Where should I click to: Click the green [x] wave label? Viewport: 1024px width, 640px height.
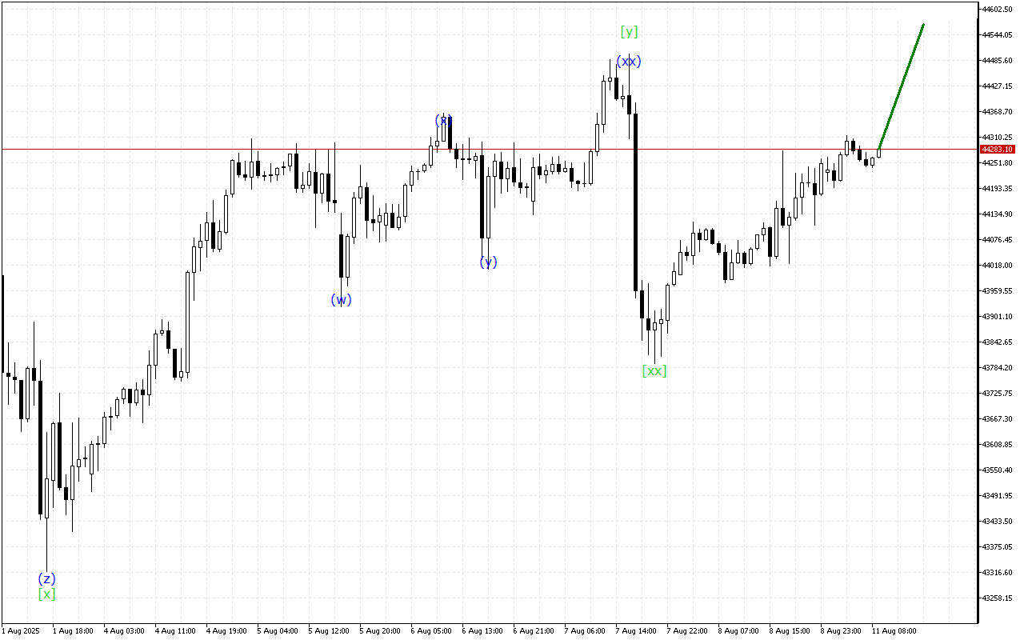46,594
